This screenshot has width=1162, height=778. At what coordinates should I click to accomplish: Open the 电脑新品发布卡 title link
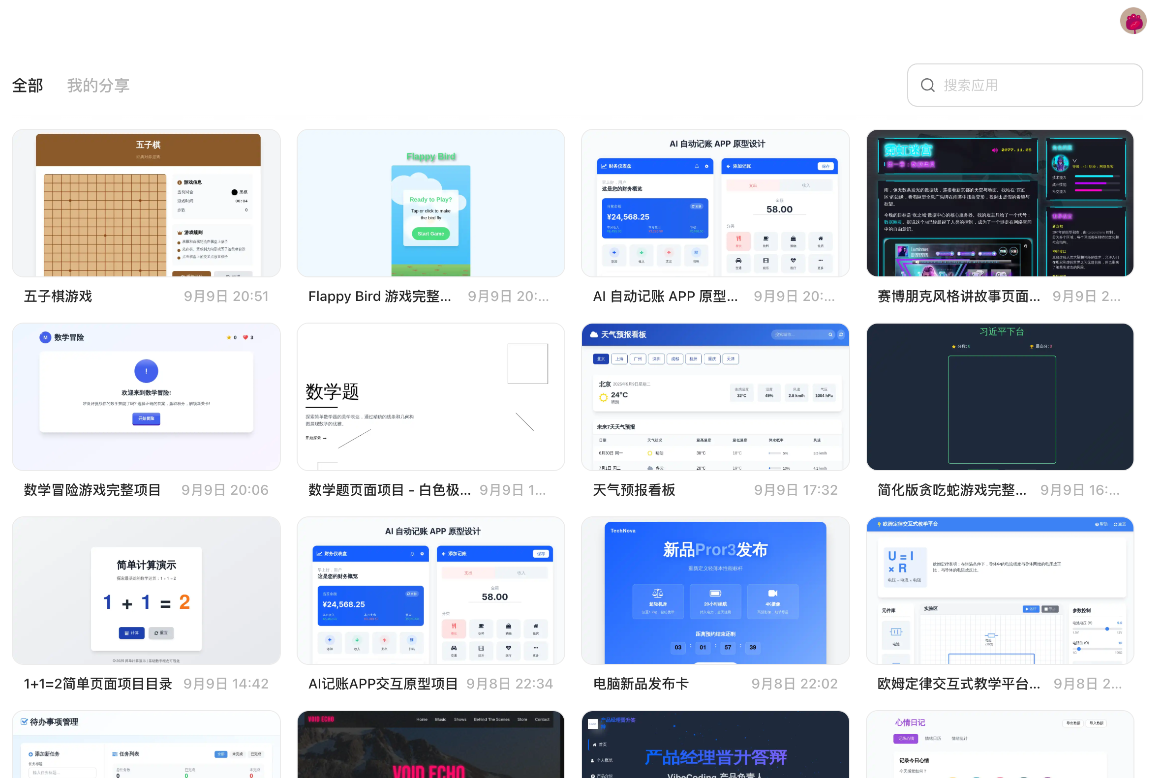[641, 684]
